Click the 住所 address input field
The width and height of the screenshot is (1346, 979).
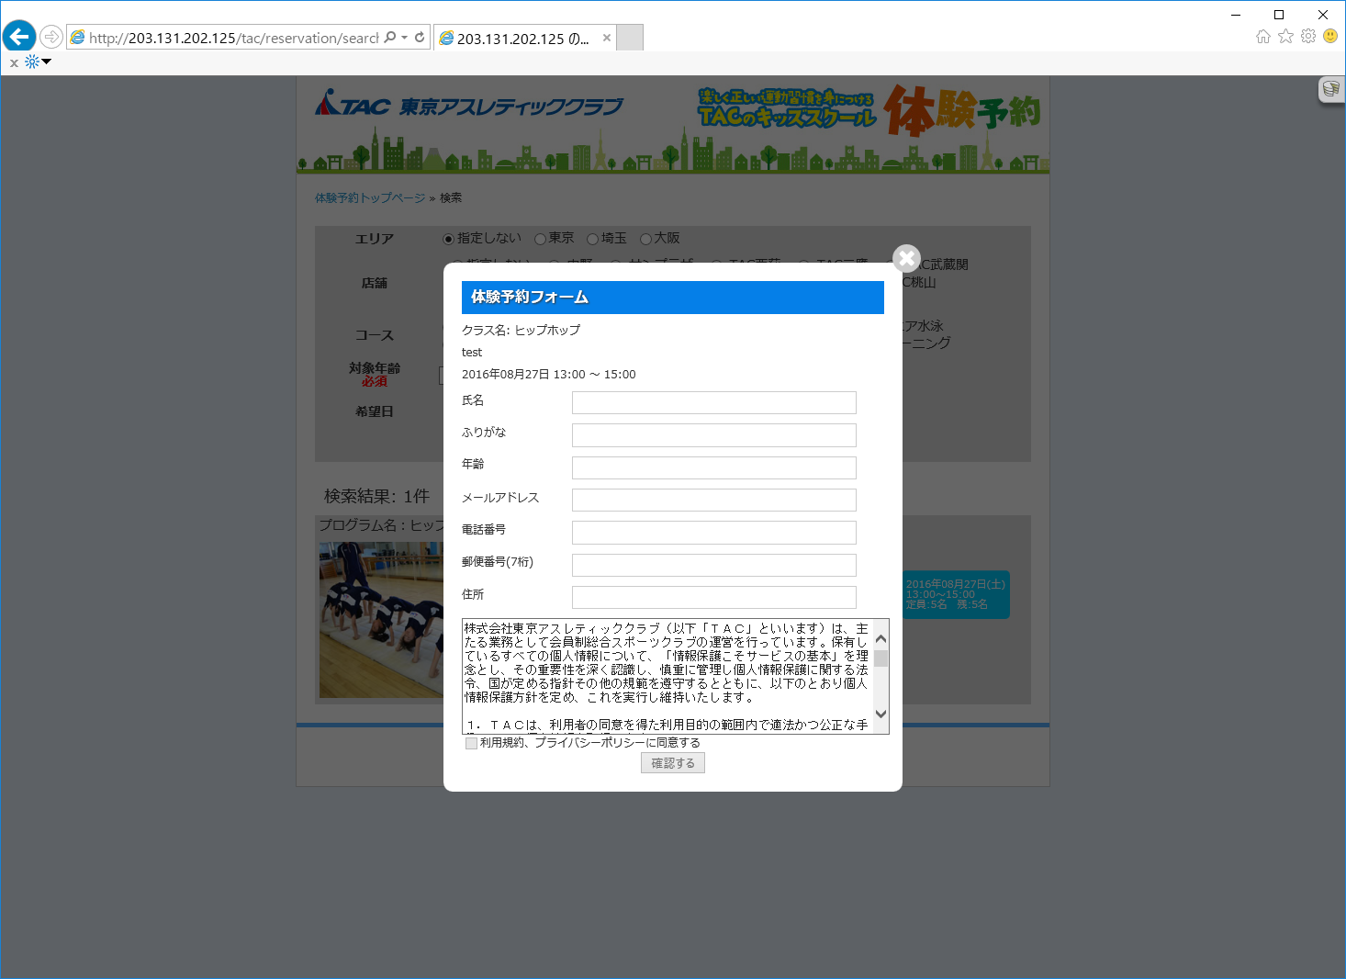[x=714, y=597]
